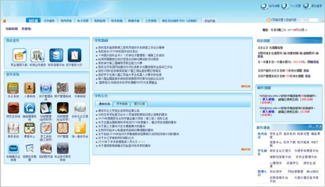Launch the 办公系统 file drawer icon
This screenshot has height=187, width=325.
(13, 88)
